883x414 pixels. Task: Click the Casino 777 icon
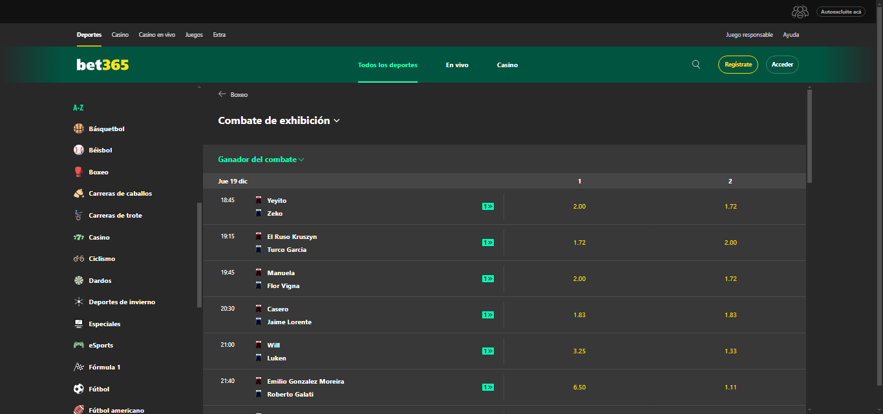(79, 237)
